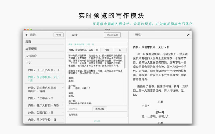
Task: Select the 内景 scene type button
Action: (107, 50)
